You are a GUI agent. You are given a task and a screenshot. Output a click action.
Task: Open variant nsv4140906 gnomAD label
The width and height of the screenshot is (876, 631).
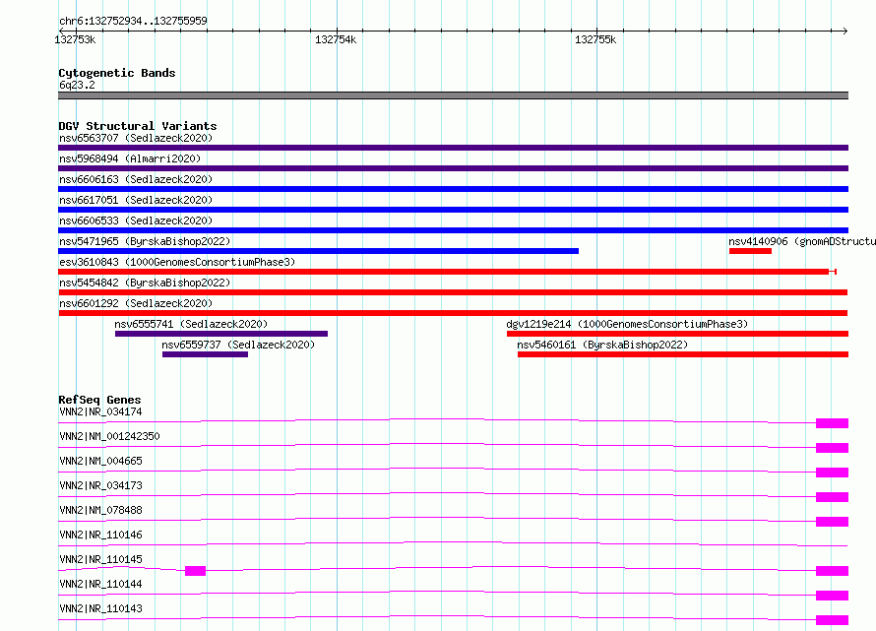click(802, 241)
